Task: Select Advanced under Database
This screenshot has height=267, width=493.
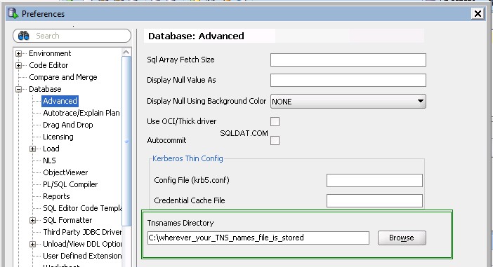Action: point(60,101)
